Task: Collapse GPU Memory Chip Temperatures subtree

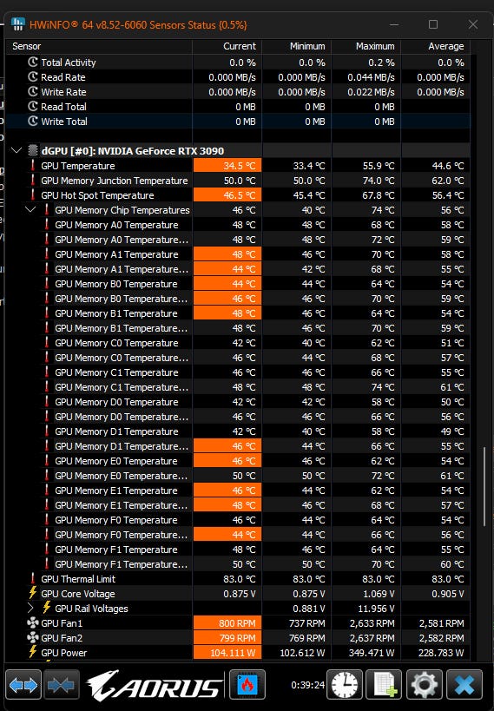Action: point(30,209)
